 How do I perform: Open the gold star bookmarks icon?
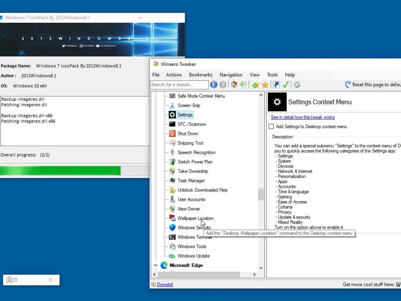tap(265, 85)
